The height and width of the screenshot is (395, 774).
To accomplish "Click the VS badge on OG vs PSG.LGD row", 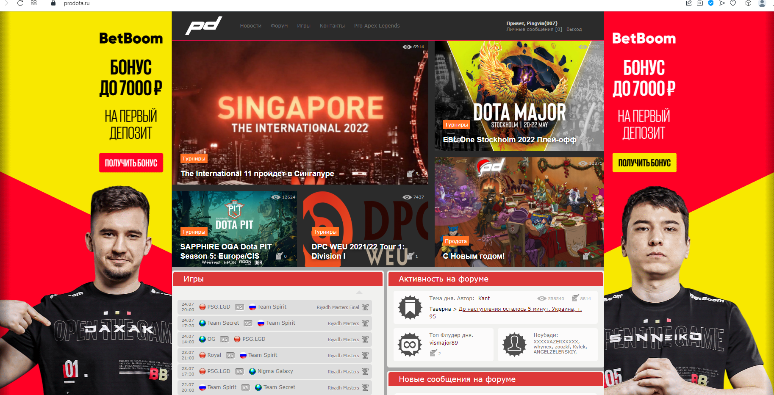I will 225,340.
